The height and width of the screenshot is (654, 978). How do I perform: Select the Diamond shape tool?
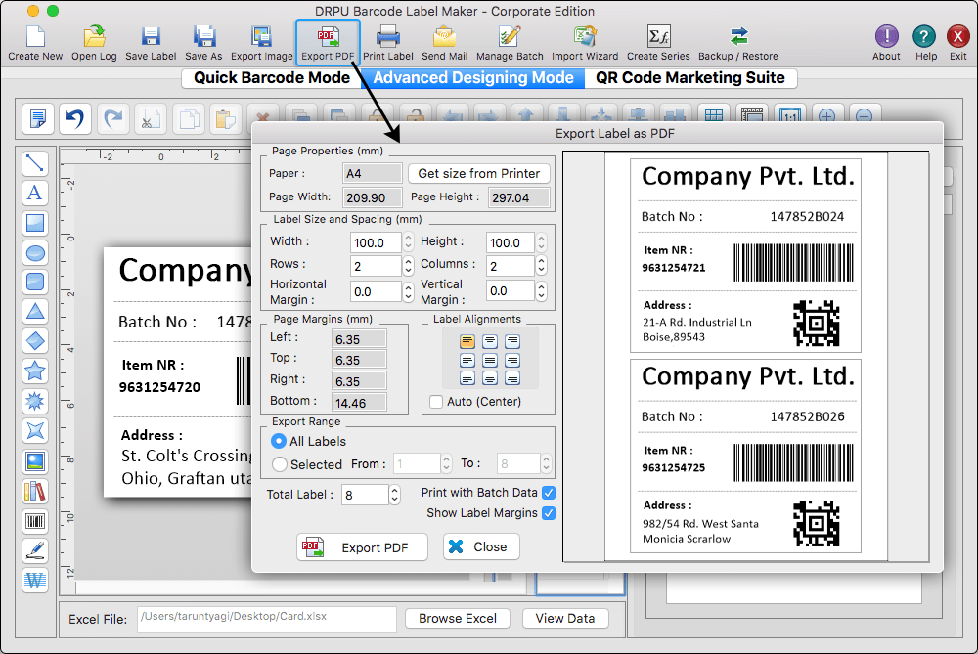point(35,341)
